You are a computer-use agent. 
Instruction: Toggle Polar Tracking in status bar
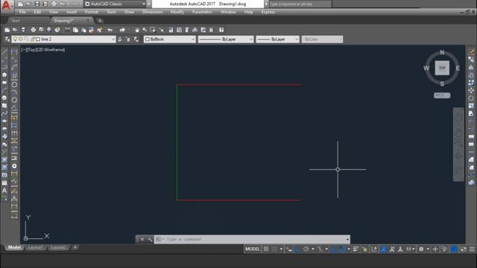306,249
